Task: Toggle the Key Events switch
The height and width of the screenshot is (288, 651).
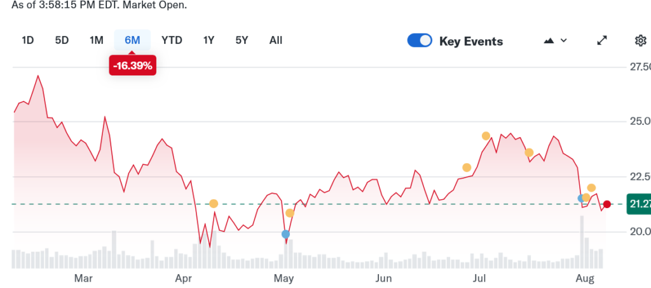Action: (420, 41)
